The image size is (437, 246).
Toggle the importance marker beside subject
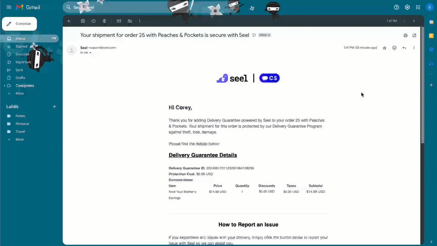(254, 35)
